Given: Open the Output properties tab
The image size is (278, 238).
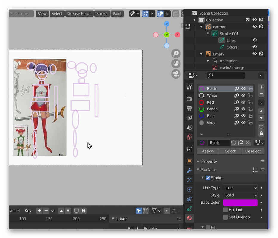Looking at the screenshot, I should click(x=189, y=108).
